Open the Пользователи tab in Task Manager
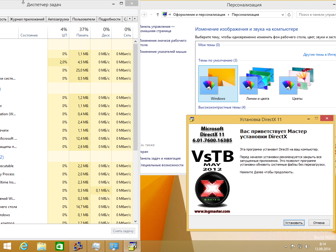This screenshot has width=336, height=252. point(84,19)
